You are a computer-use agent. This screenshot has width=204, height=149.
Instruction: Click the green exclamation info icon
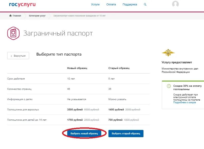(x=169, y=86)
